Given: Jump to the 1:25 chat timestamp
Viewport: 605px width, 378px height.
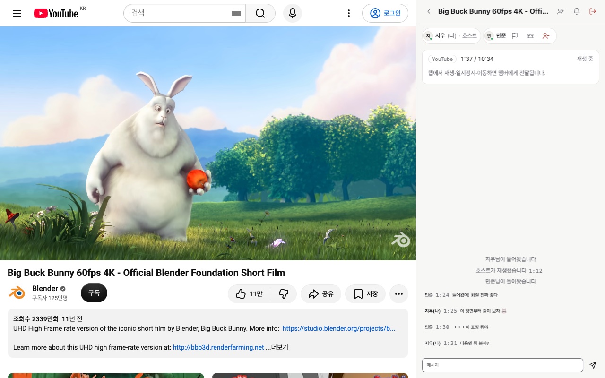Looking at the screenshot, I should pos(450,311).
